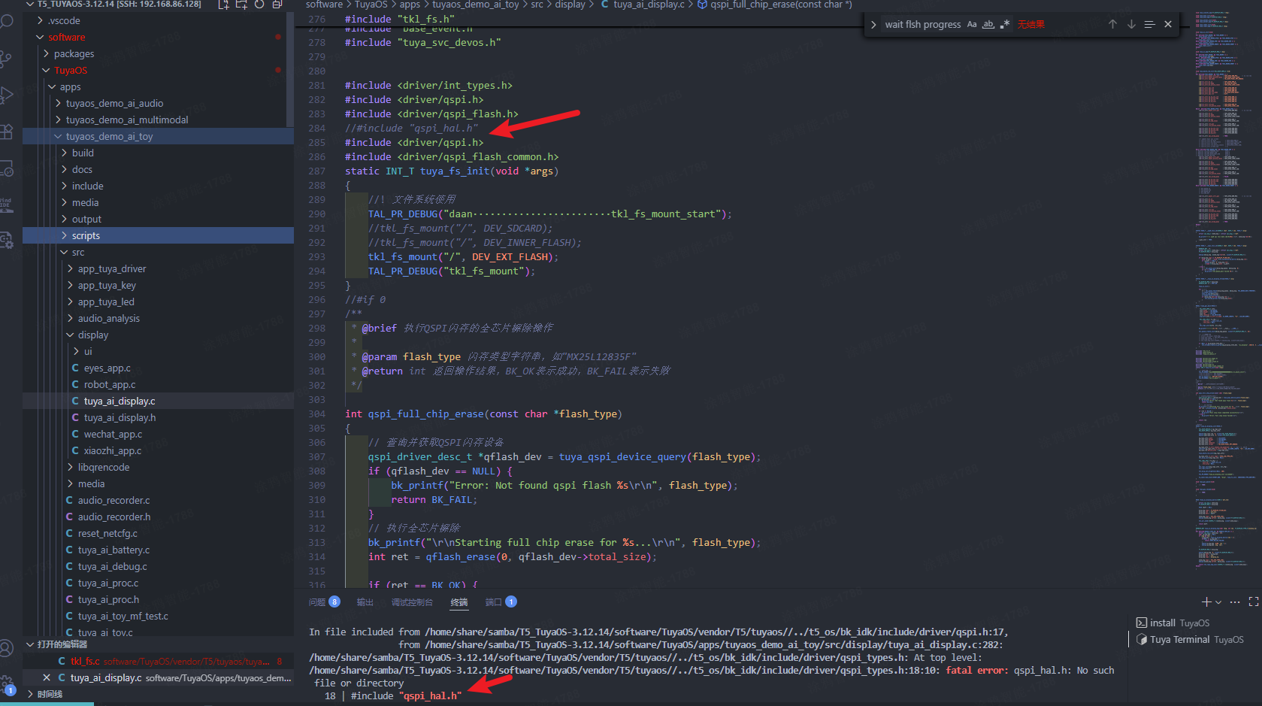Create a new file in explorer

tap(223, 5)
